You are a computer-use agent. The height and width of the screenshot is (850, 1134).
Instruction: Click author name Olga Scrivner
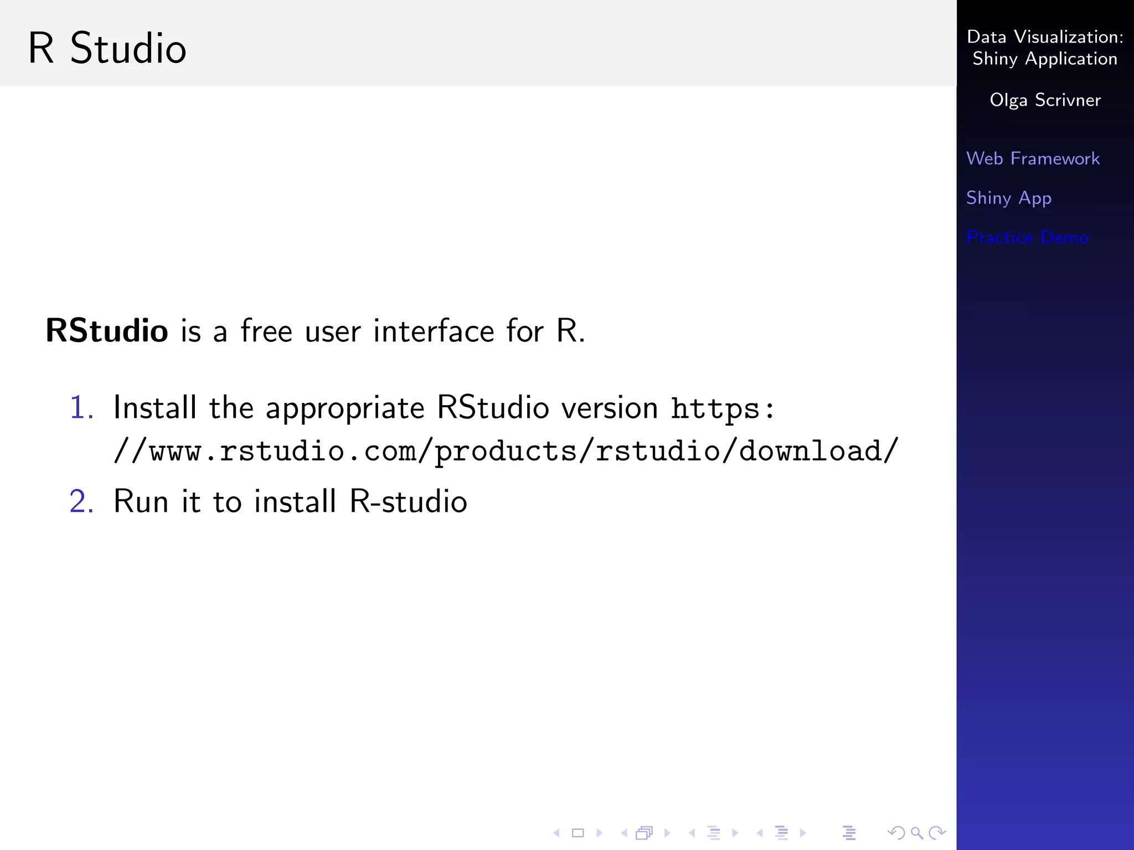[x=1045, y=100]
